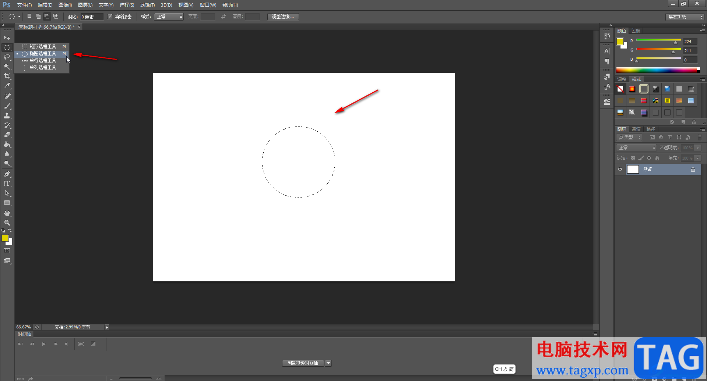The width and height of the screenshot is (707, 381).
Task: Open the 滤镜(T) menu
Action: tap(147, 5)
